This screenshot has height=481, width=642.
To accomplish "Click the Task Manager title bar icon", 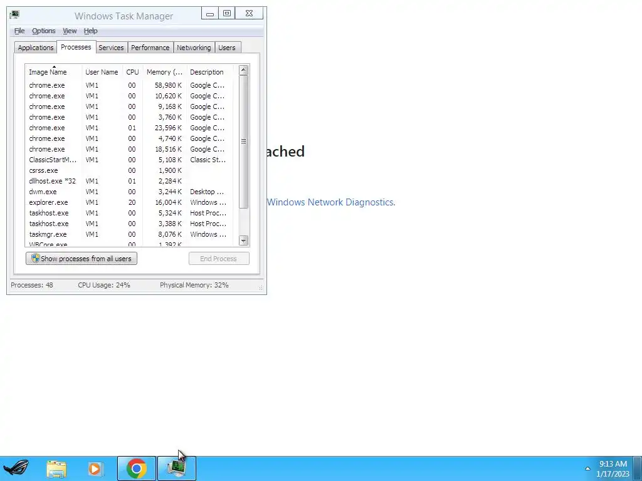I will point(15,15).
